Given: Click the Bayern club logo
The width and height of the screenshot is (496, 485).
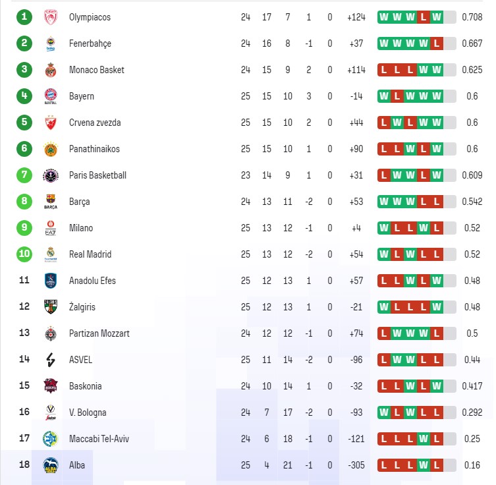Looking at the screenshot, I should click(51, 96).
